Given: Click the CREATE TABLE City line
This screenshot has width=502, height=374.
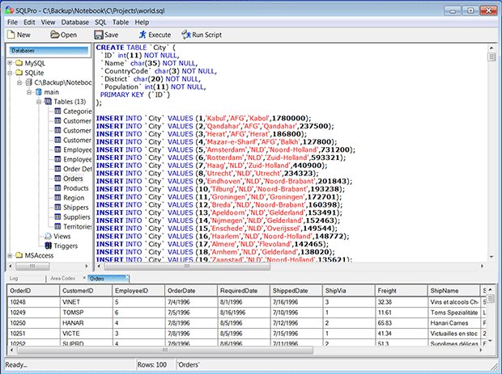Looking at the screenshot, I should pyautogui.click(x=136, y=48).
